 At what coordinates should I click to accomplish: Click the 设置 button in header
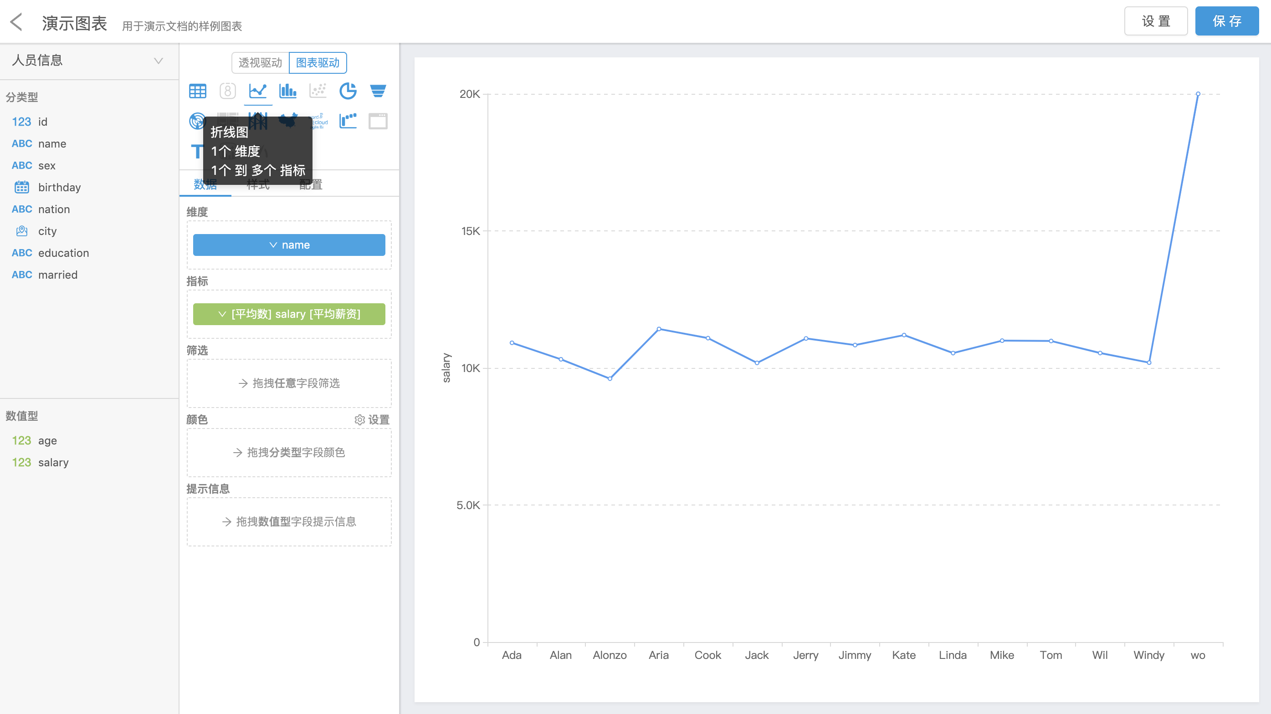tap(1156, 21)
